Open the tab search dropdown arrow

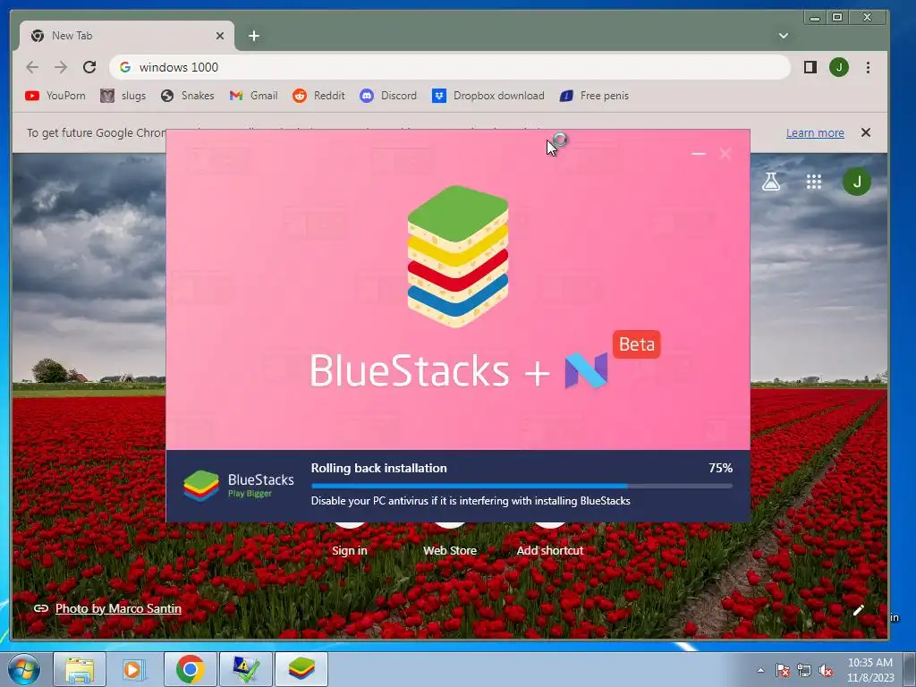click(784, 36)
